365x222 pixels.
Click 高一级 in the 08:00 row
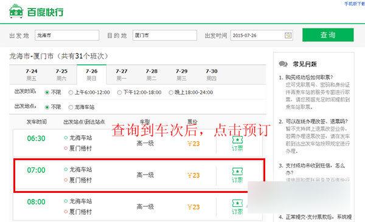tap(145, 206)
